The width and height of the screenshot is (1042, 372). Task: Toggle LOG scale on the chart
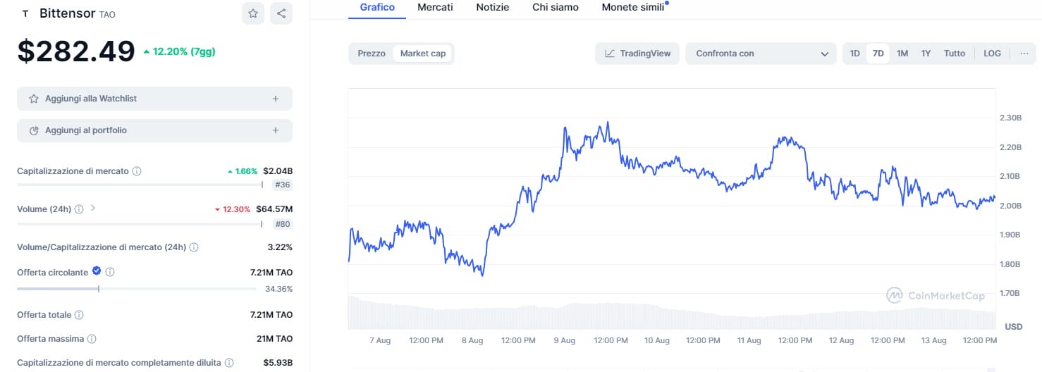(992, 54)
